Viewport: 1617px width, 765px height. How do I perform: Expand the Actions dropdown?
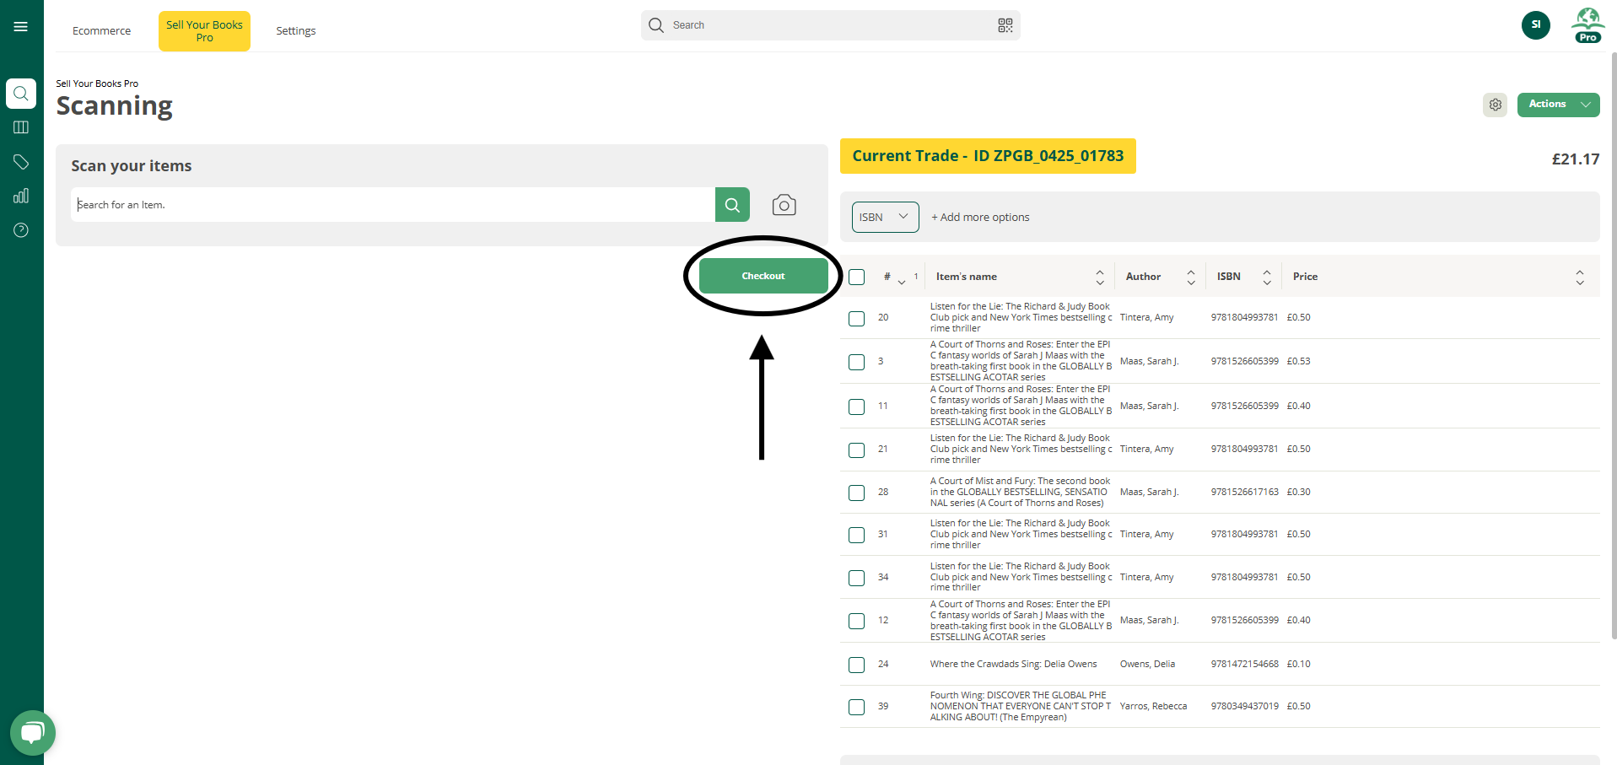click(x=1557, y=105)
